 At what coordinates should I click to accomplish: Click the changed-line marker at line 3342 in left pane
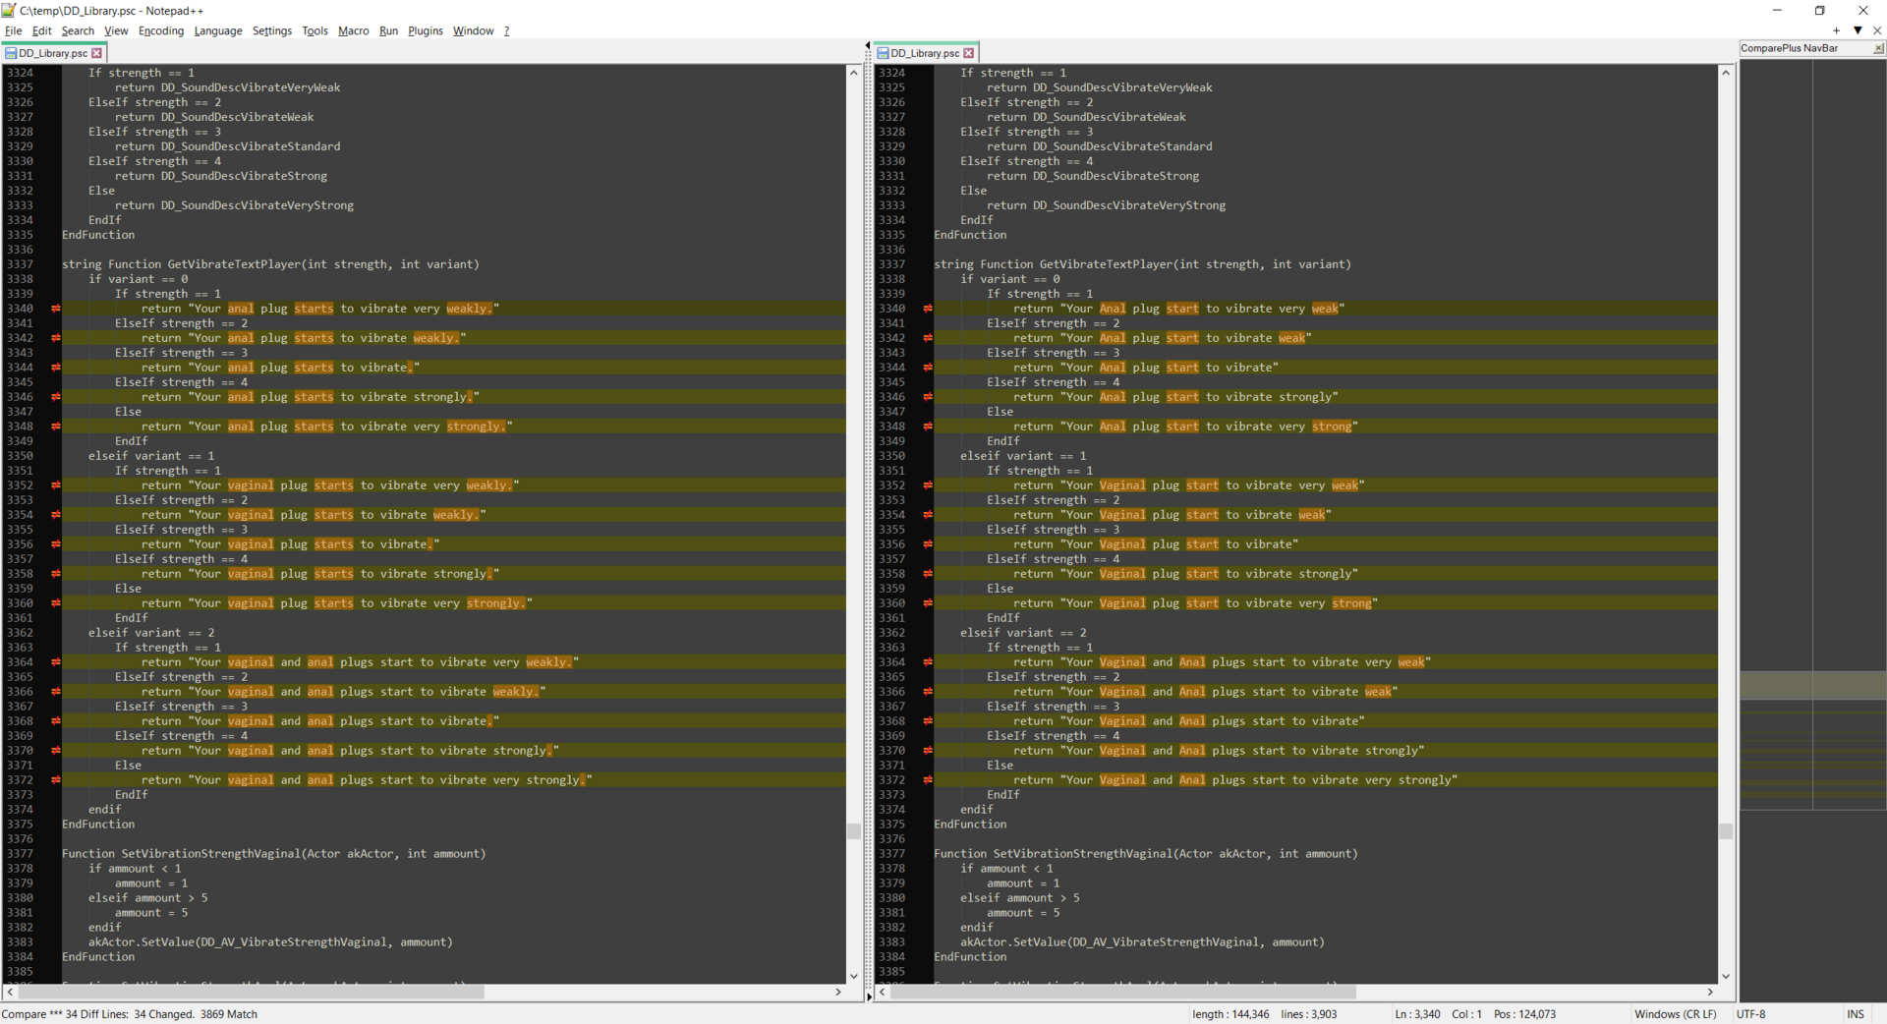coord(56,338)
